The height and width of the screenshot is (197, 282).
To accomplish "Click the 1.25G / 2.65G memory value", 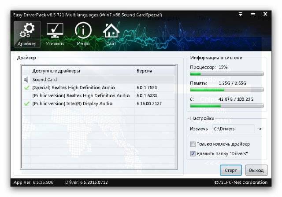I will [232, 83].
